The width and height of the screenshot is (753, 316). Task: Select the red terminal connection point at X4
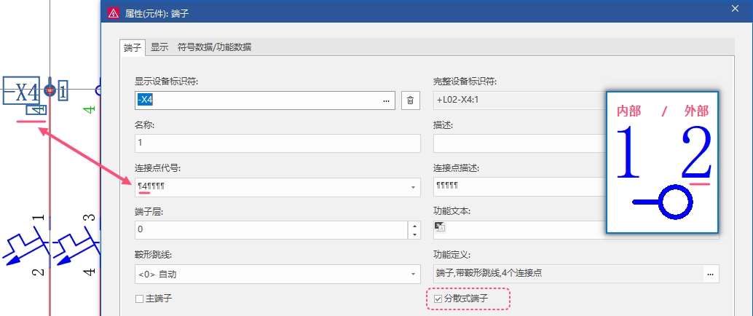[50, 90]
